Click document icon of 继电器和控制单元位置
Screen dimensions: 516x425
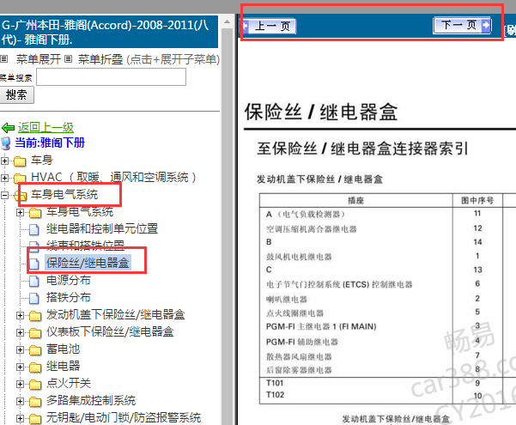[34, 229]
